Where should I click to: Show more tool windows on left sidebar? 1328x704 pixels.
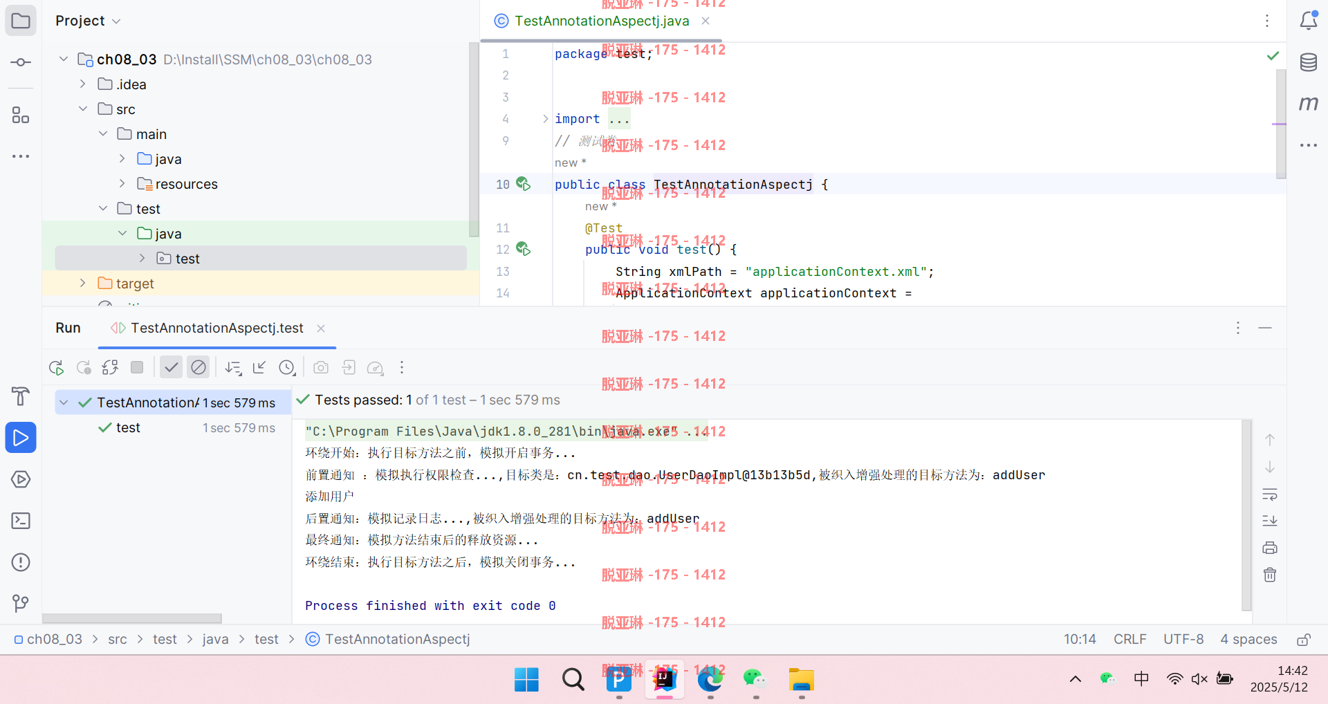21,156
